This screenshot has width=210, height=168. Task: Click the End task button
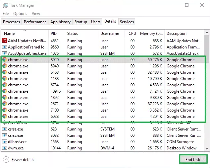tap(193, 159)
